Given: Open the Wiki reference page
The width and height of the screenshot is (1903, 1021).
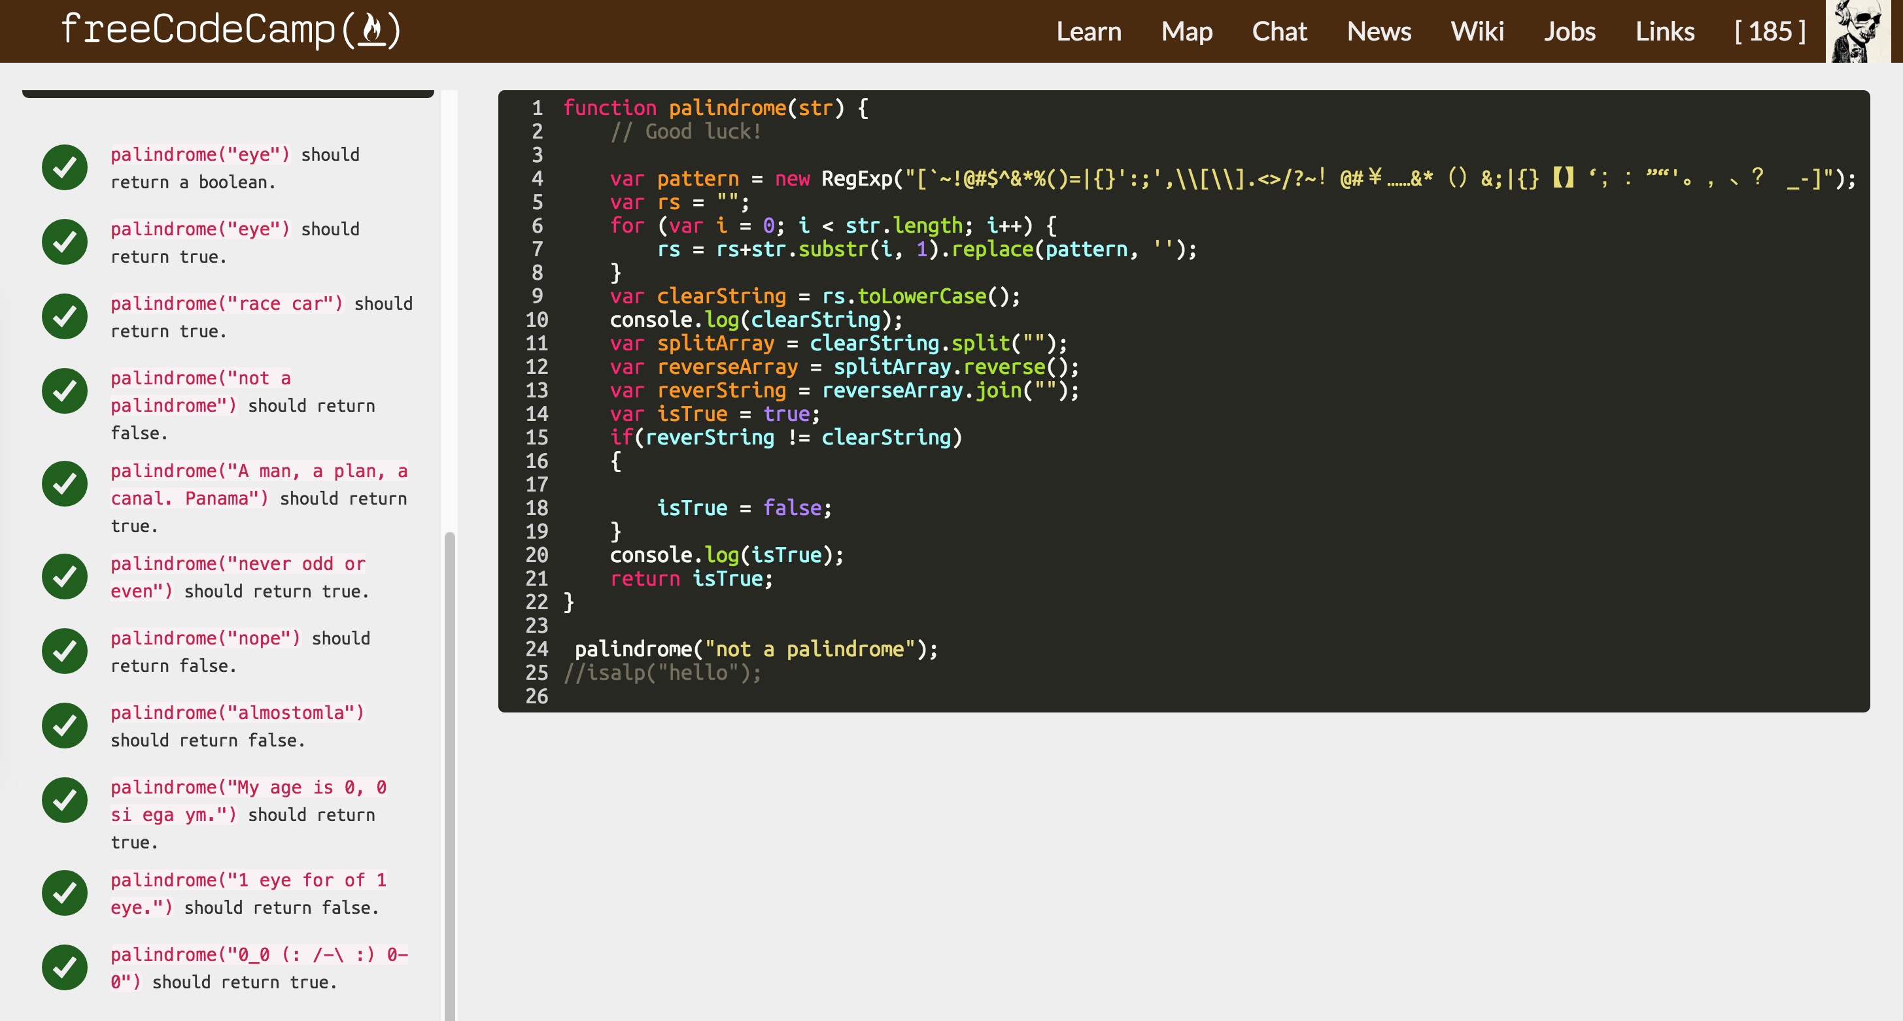Looking at the screenshot, I should coord(1477,31).
